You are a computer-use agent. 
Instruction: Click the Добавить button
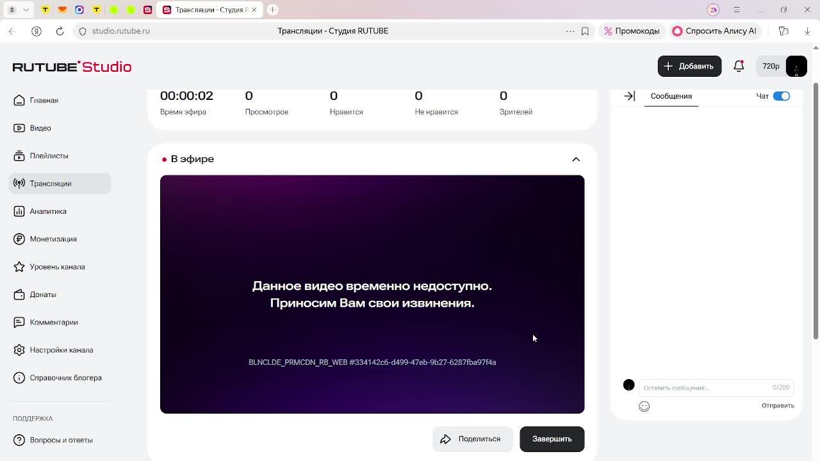pyautogui.click(x=689, y=66)
